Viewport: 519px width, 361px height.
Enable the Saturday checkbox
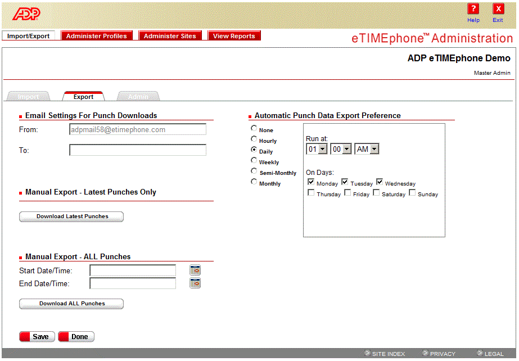coord(376,192)
